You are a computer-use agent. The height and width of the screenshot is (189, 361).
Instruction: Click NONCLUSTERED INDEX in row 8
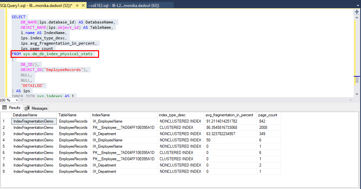tap(180, 165)
